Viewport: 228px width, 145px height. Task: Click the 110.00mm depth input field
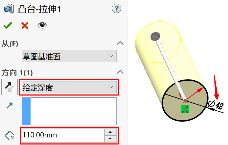coord(63,135)
